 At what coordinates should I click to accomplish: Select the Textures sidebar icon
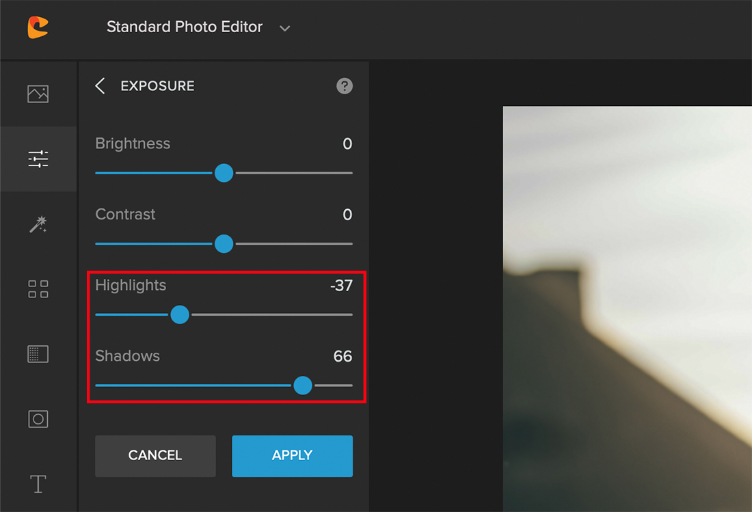click(x=38, y=353)
